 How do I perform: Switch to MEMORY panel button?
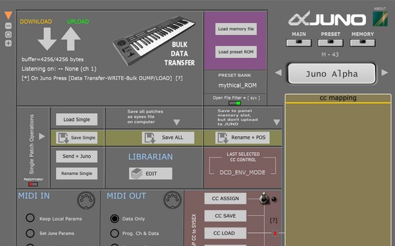(x=363, y=43)
